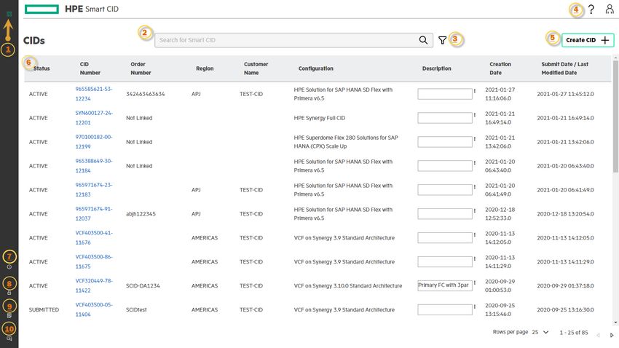Select 'VCF on Synergy 3.10.0 Standard Architecture' cell
The width and height of the screenshot is (619, 348).
(348, 285)
